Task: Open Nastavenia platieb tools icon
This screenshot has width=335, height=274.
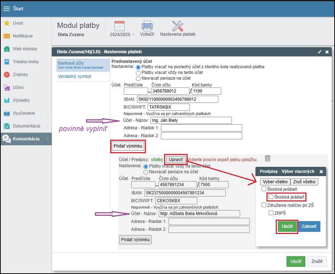Action: (177, 26)
